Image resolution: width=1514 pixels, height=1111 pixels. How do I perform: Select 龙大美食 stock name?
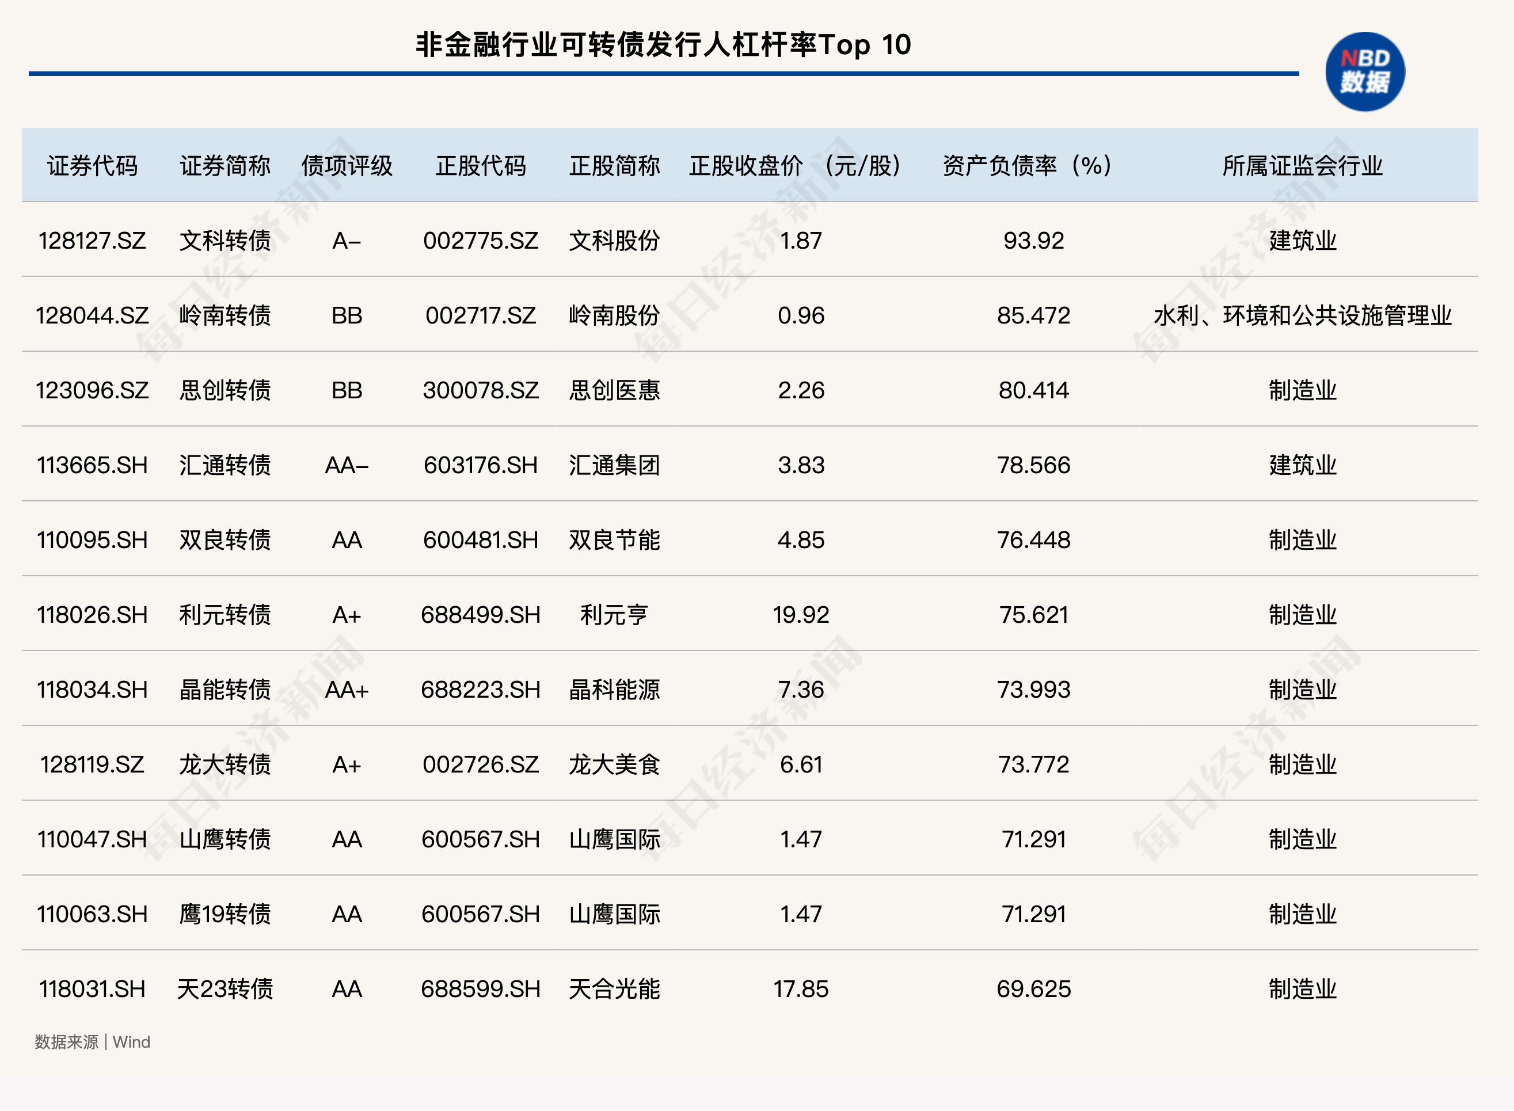[614, 764]
